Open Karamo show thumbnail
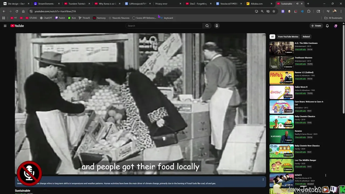Viewport: 345px width, 194px height. click(282, 136)
